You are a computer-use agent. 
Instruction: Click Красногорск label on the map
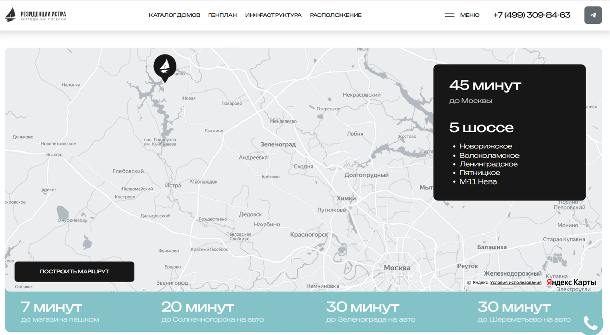click(309, 235)
